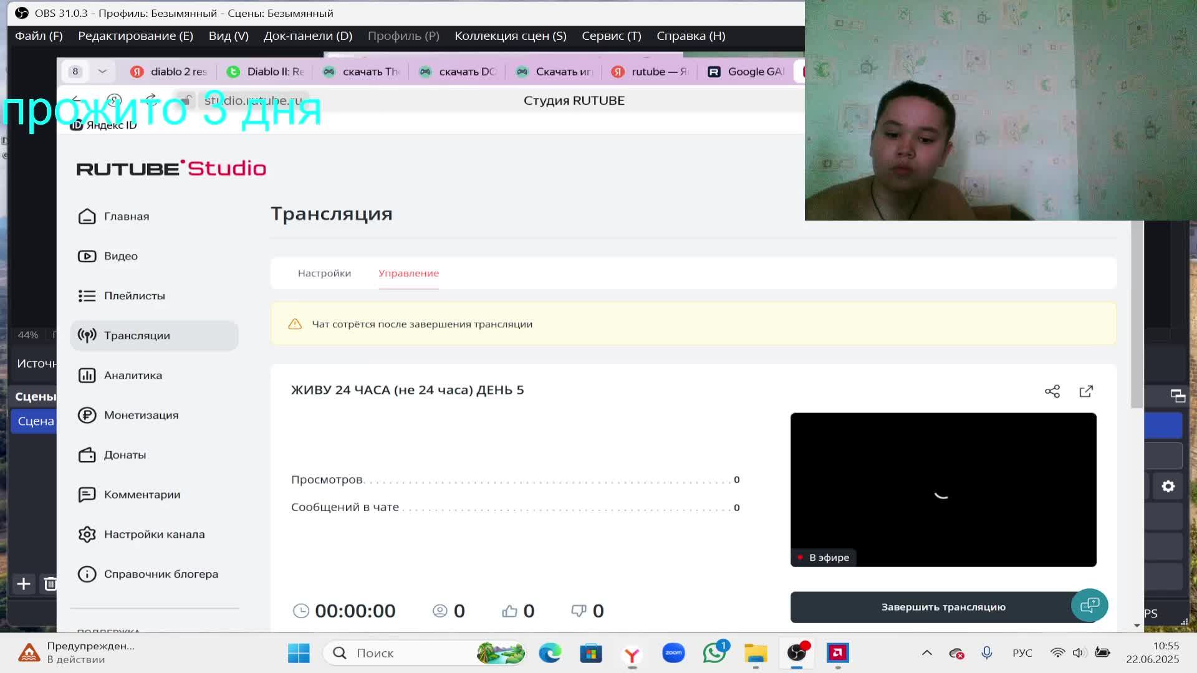This screenshot has width=1197, height=673.
Task: Open Wi-Fi network tray icon
Action: [1057, 653]
